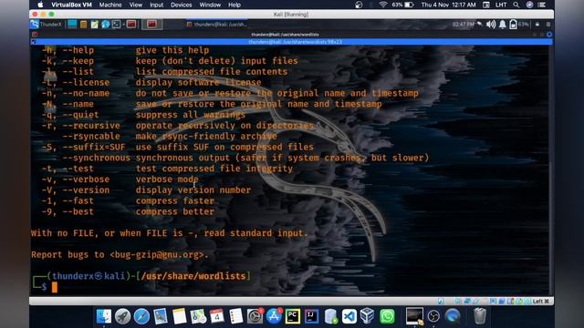Screen dimensions: 584x328
Task: Open Visual Studio Code from the Dock
Action: point(349,316)
